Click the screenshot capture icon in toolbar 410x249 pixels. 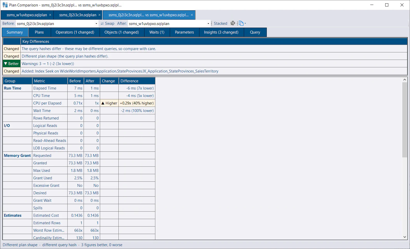(233, 23)
